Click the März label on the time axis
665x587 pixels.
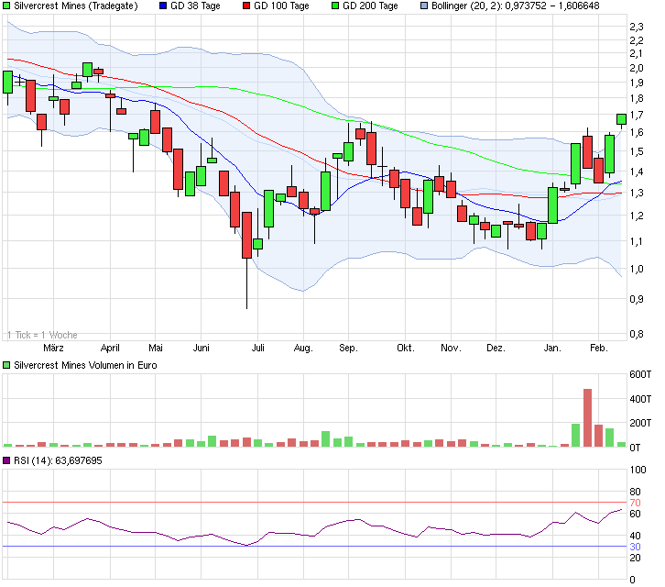tap(54, 349)
